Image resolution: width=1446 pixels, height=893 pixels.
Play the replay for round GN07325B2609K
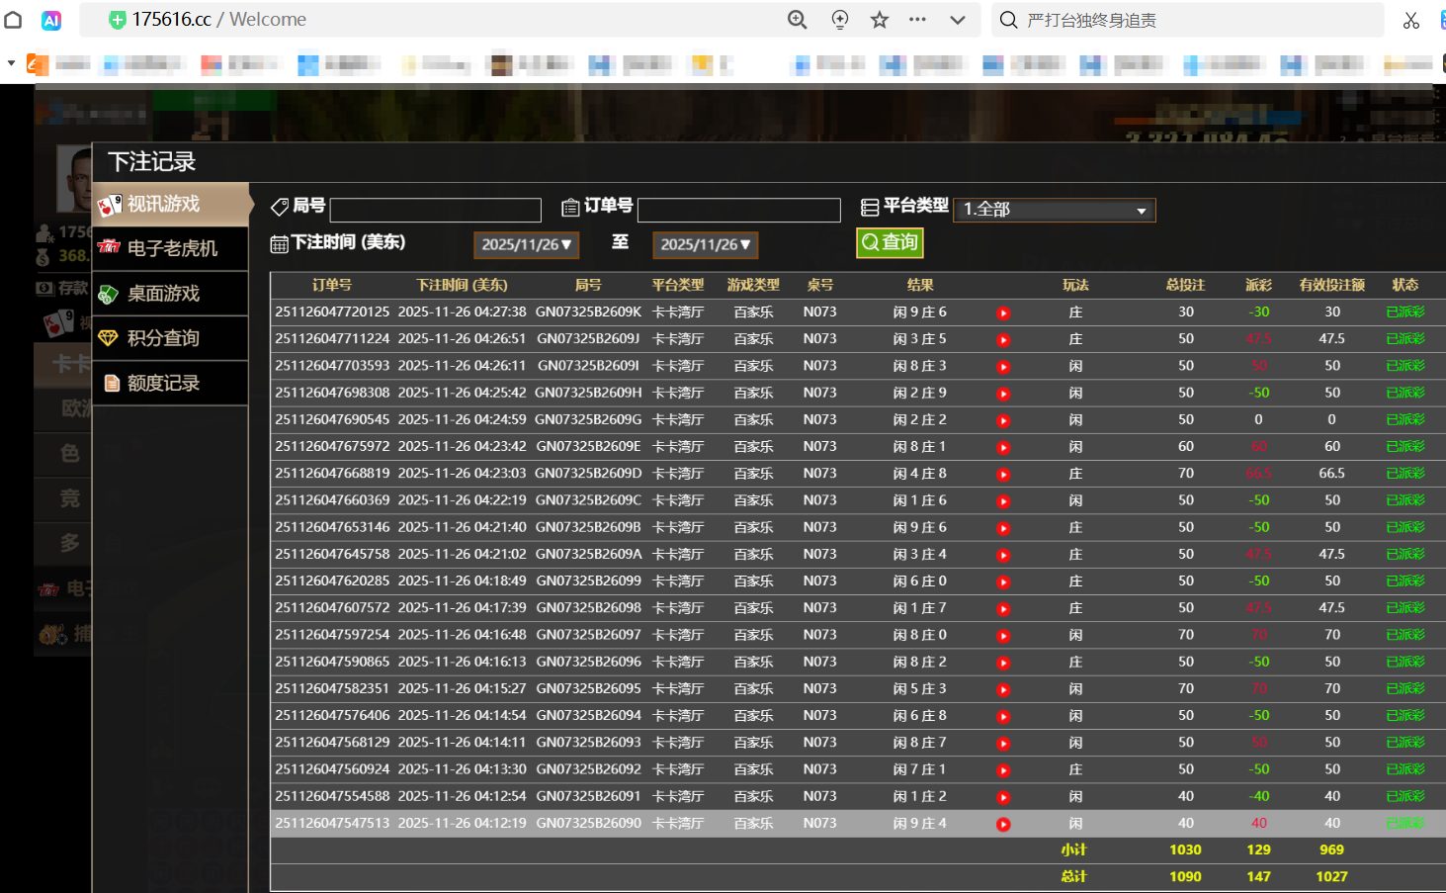click(x=1003, y=313)
